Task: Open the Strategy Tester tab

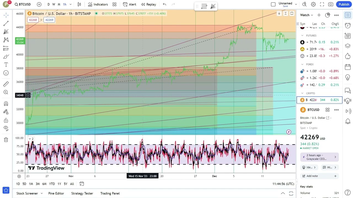Action: pyautogui.click(x=82, y=193)
